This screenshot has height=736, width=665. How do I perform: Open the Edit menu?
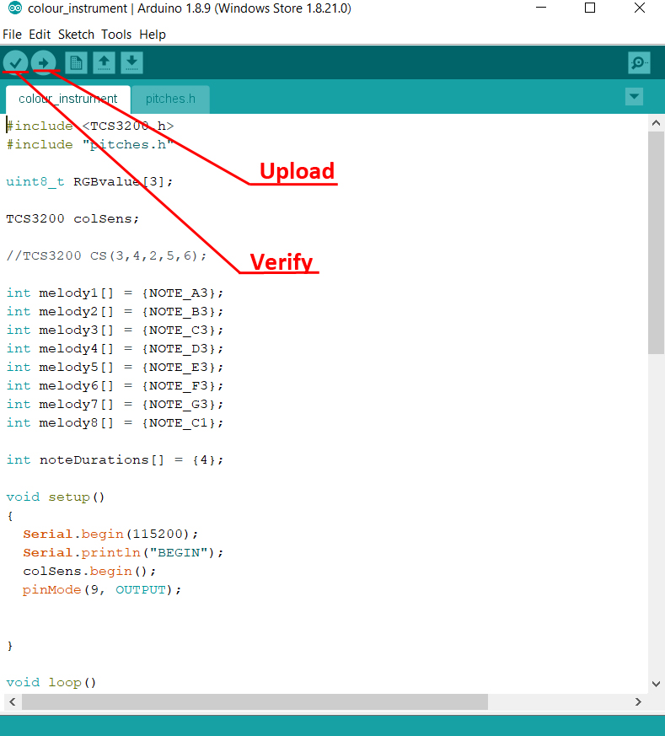(40, 35)
